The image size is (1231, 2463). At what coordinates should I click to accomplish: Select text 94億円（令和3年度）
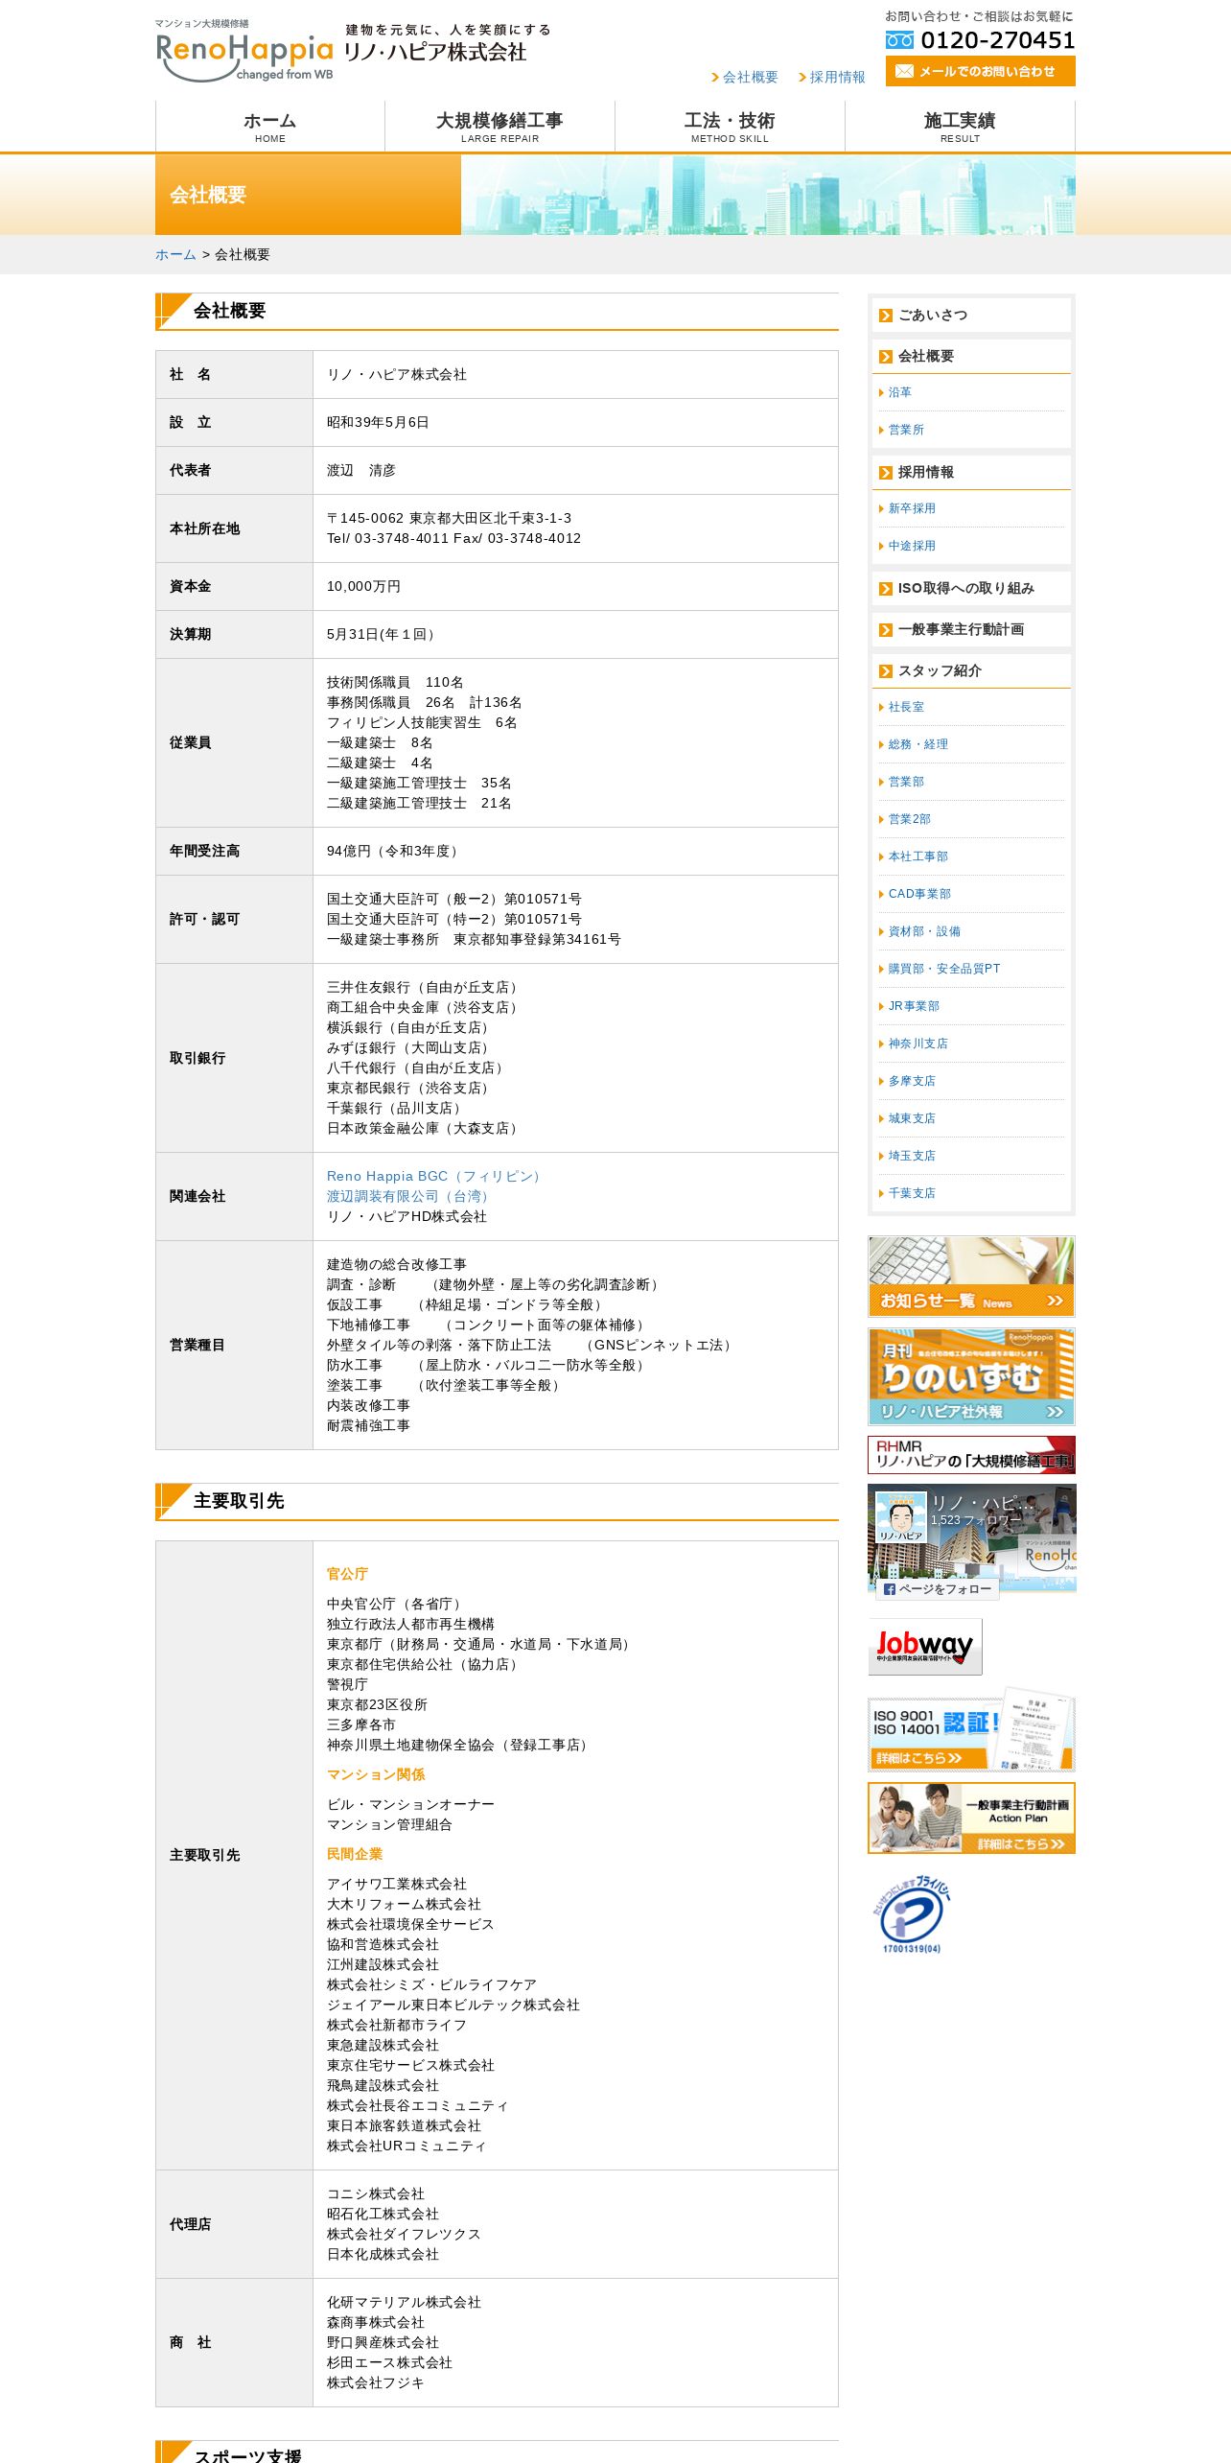pyautogui.click(x=395, y=851)
